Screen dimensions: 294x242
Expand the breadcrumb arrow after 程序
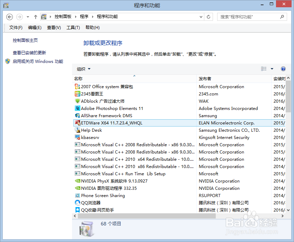[x=92, y=17]
